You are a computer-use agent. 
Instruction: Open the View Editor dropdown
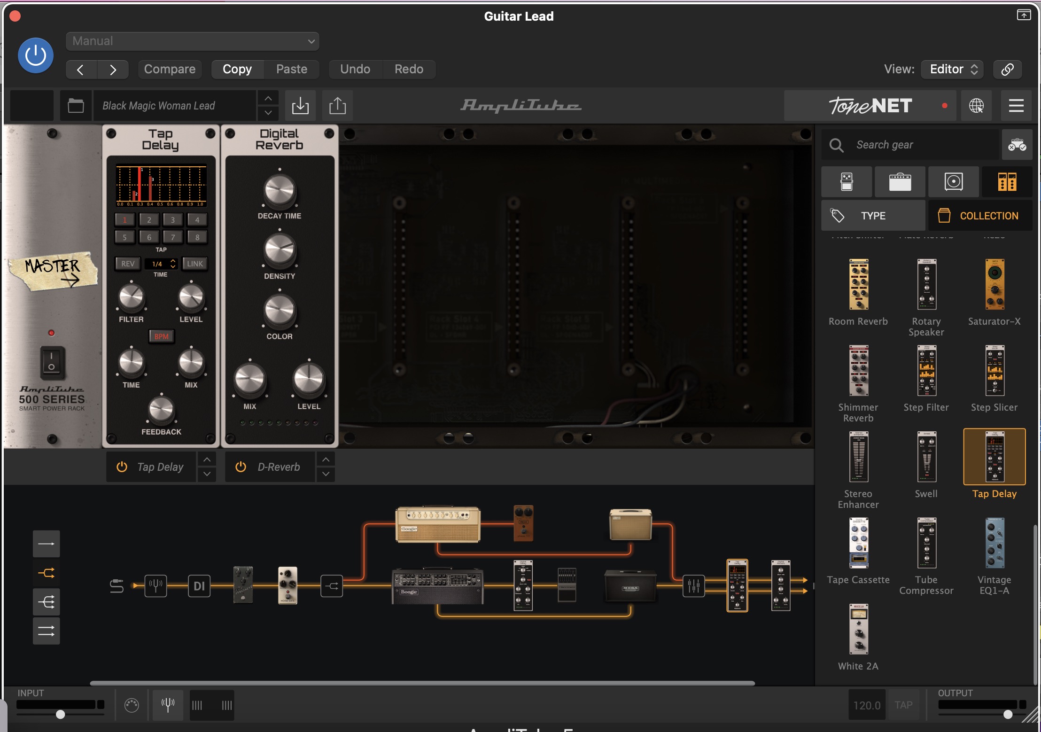[x=953, y=69]
